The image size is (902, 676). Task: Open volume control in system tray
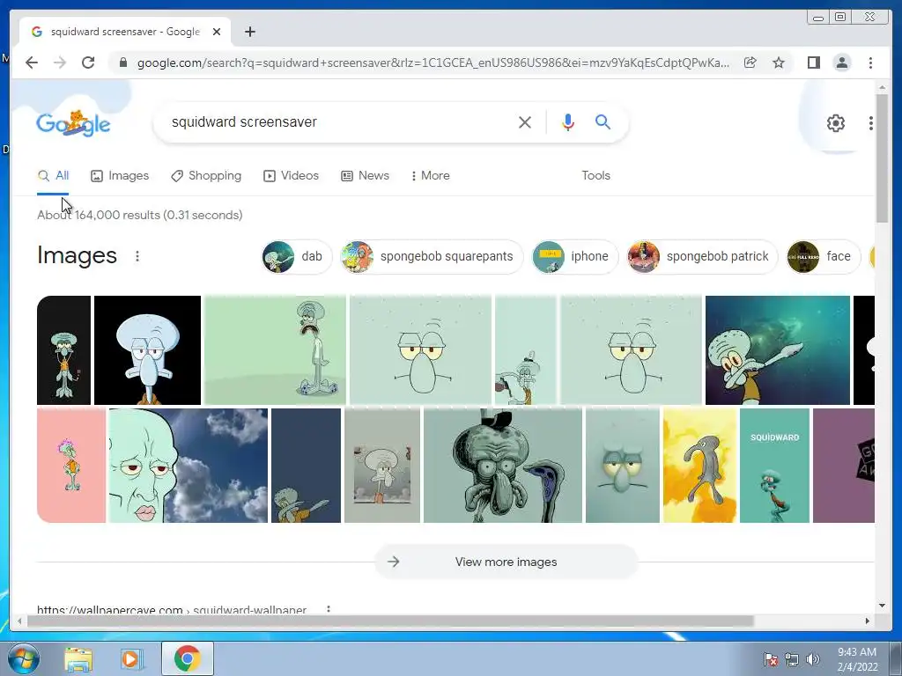(x=812, y=659)
